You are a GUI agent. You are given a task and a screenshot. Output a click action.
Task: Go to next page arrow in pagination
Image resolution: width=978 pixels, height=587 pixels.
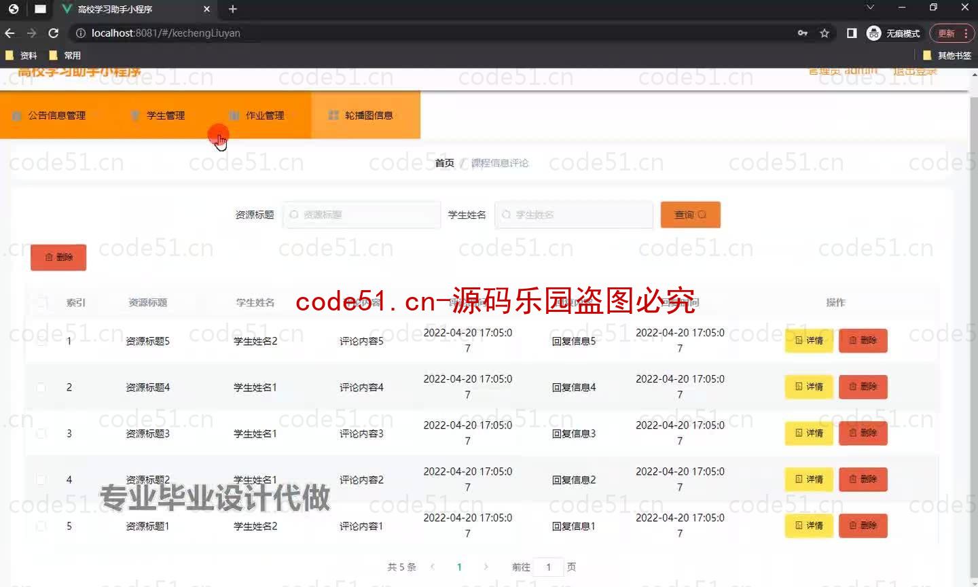pyautogui.click(x=486, y=567)
